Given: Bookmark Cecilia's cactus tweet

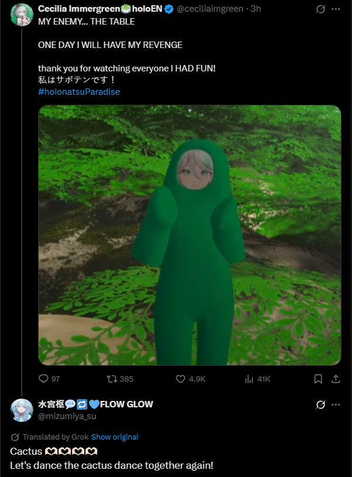Looking at the screenshot, I should pyautogui.click(x=318, y=379).
